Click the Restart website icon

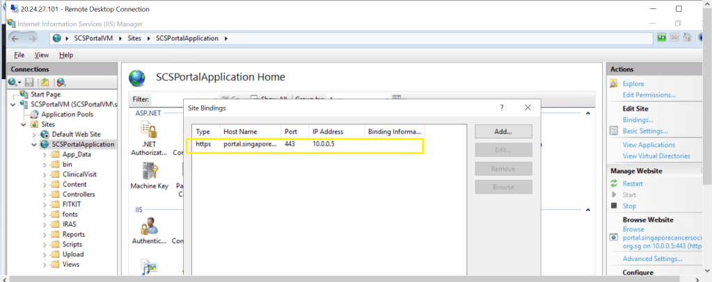click(x=614, y=183)
